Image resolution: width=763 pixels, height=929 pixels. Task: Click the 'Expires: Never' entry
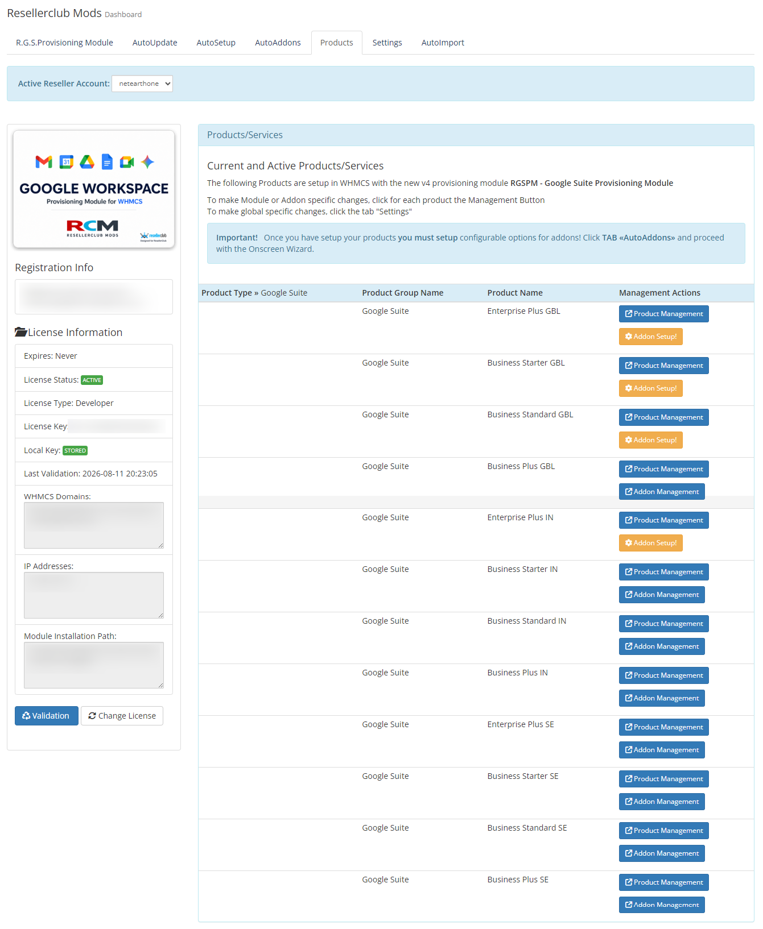click(x=94, y=356)
